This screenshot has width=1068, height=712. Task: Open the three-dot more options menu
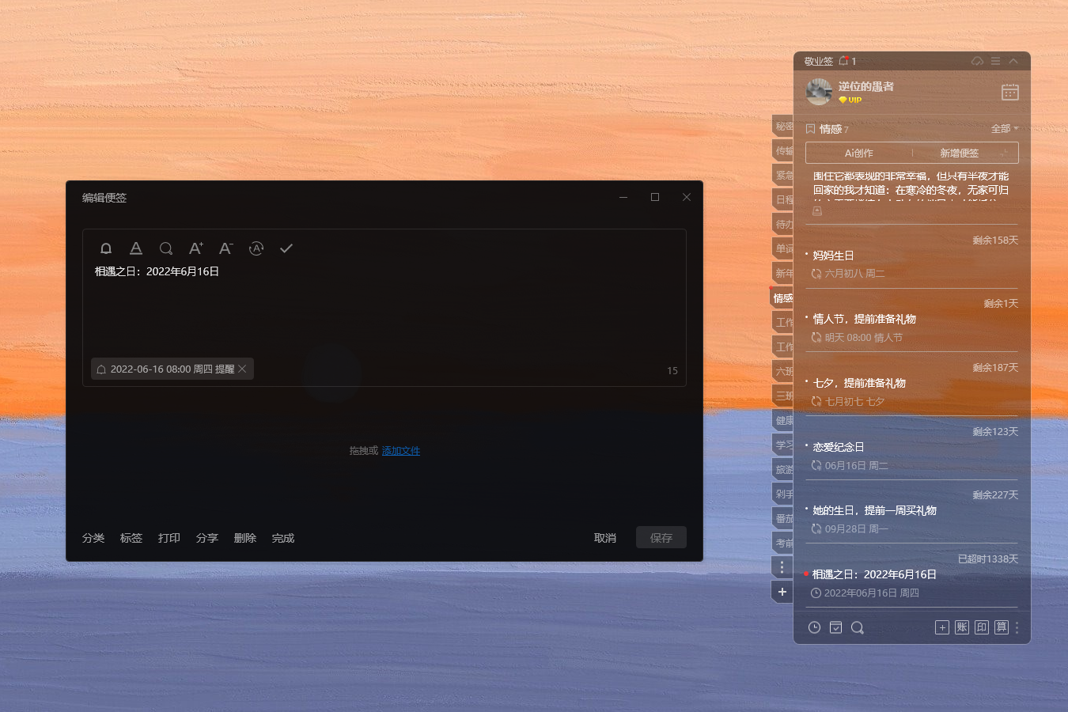[x=1017, y=627]
